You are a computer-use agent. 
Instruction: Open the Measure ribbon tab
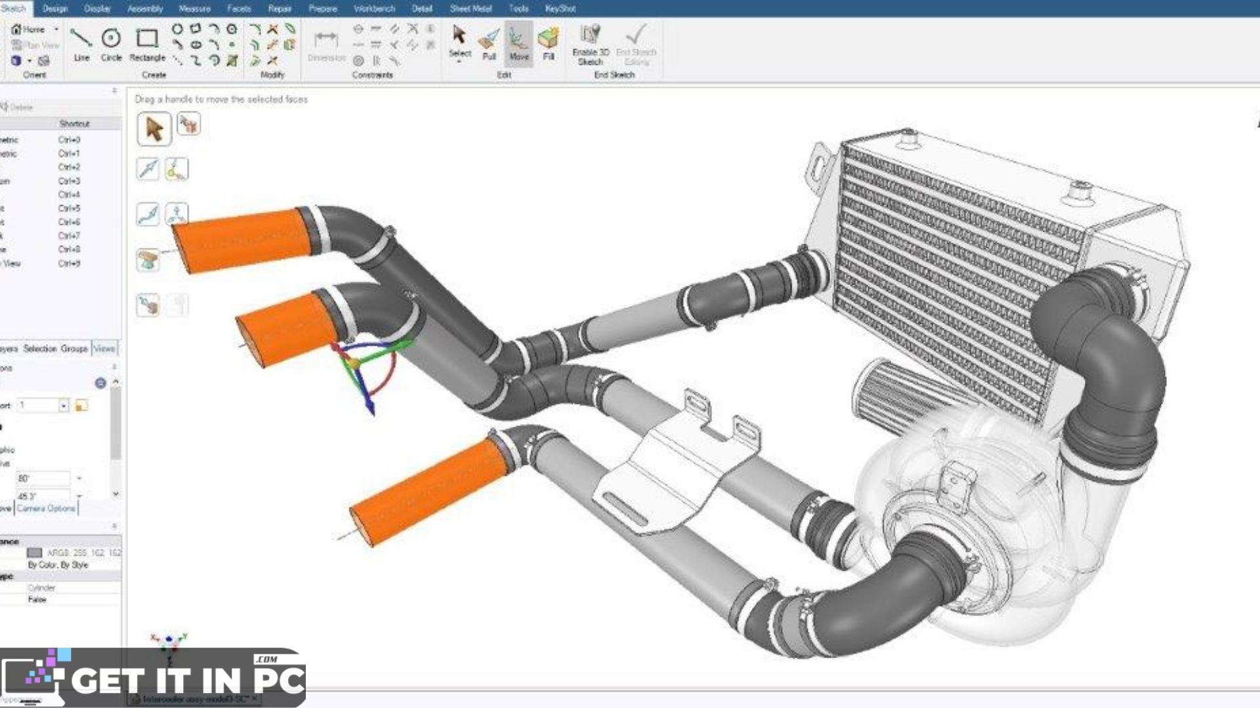194,9
